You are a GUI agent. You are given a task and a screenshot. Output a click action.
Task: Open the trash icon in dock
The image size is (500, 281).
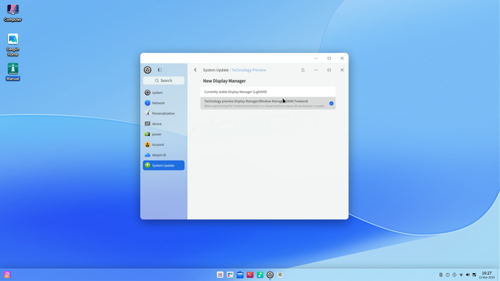[x=280, y=275]
